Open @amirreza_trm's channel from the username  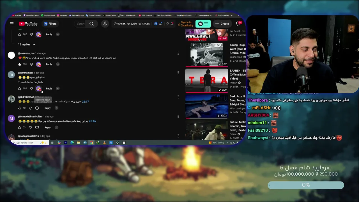tap(26, 53)
